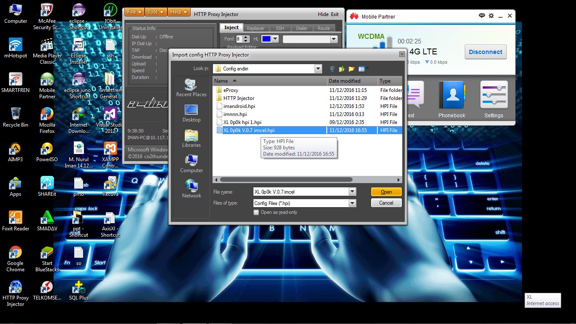Select the Computer icon on the desktop
The height and width of the screenshot is (324, 576).
click(16, 14)
